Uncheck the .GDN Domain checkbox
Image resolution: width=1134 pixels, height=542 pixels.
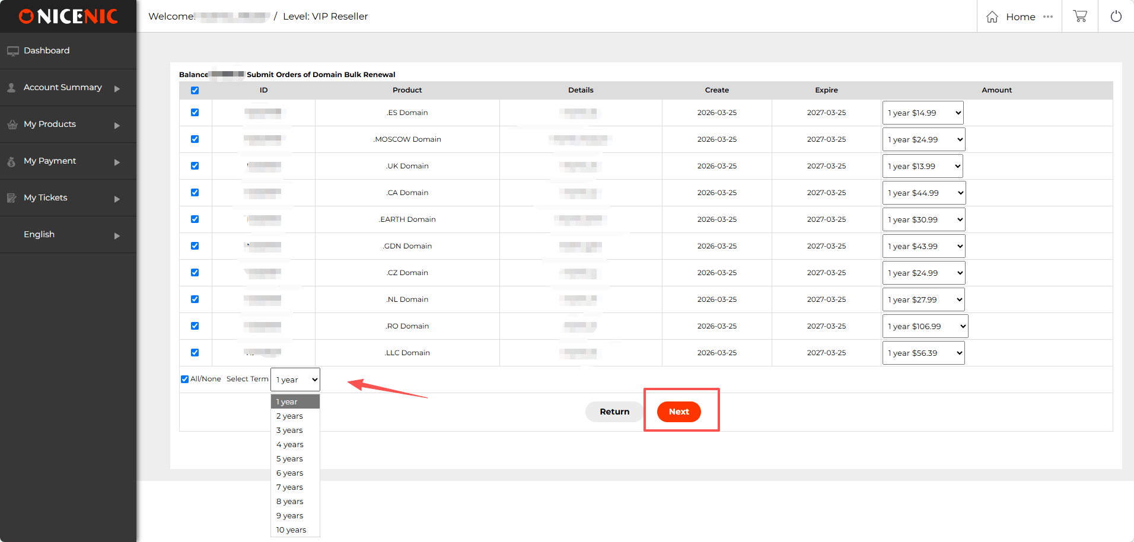click(195, 246)
